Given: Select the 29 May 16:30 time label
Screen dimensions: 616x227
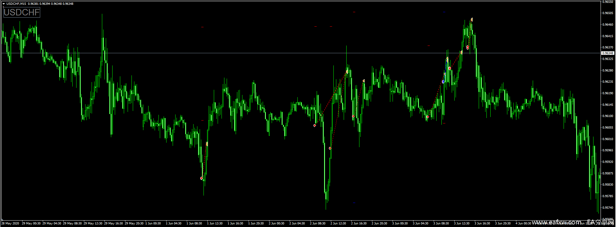Looking at the screenshot, I should pyautogui.click(x=113, y=223).
